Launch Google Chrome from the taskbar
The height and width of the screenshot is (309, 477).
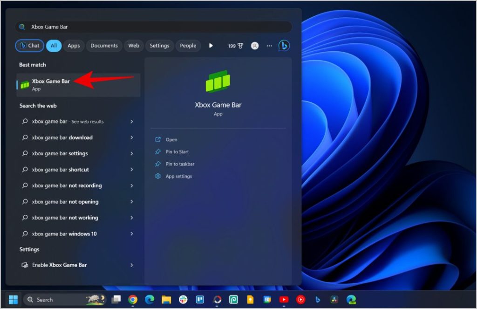[133, 300]
